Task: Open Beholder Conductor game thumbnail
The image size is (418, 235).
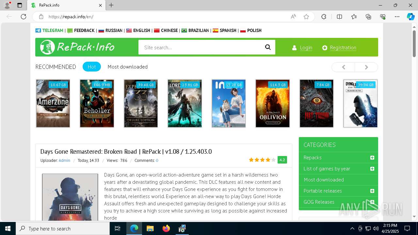Action: tap(97, 103)
